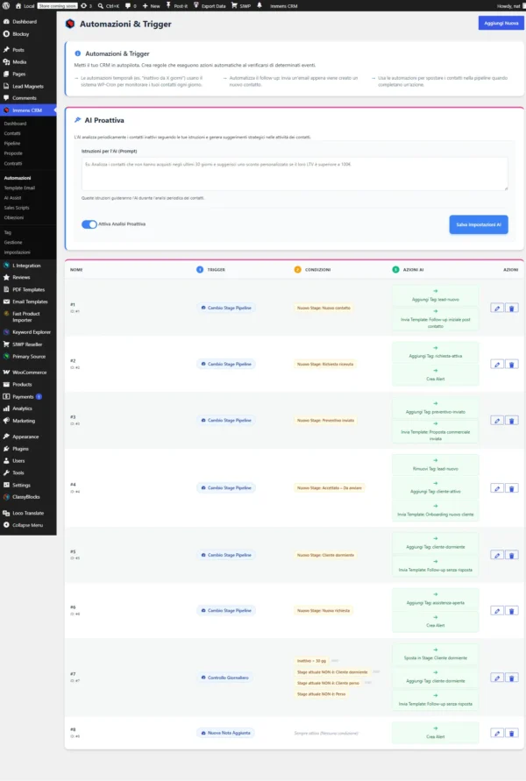Open WooCommerce in the sidebar
The width and height of the screenshot is (526, 781).
click(28, 372)
